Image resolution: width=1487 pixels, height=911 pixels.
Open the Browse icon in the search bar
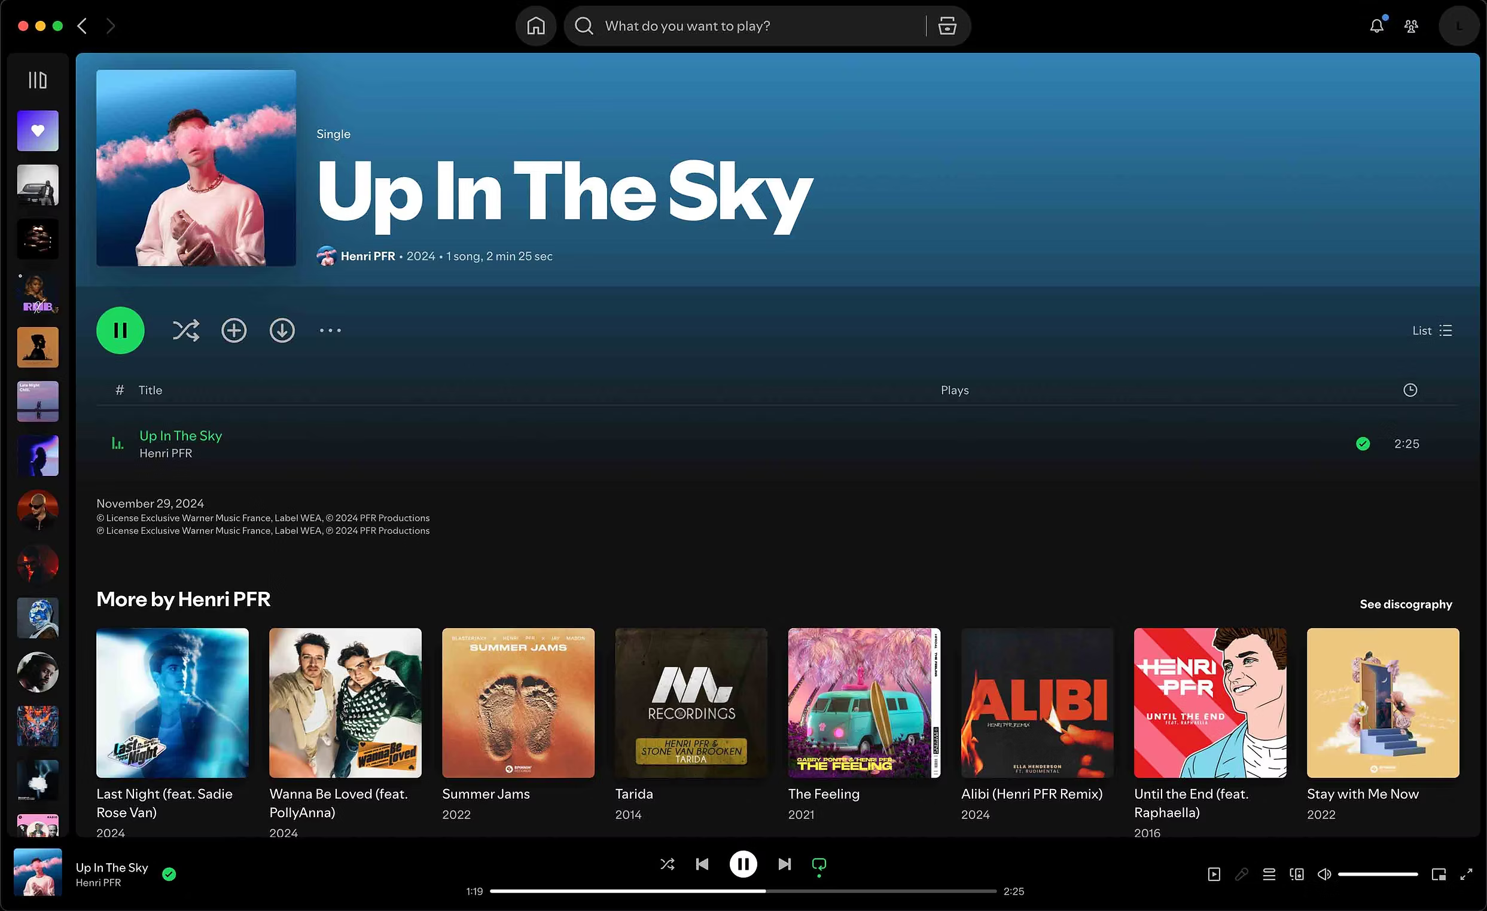(x=947, y=26)
